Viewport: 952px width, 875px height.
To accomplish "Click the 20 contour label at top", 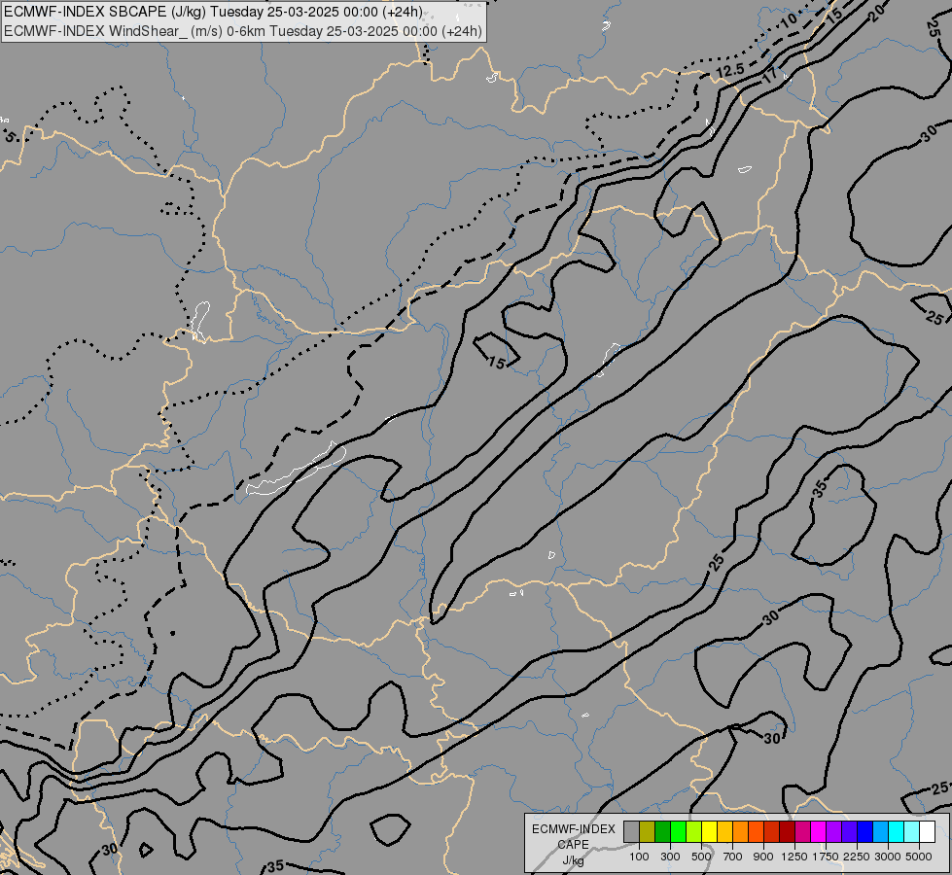I will (x=877, y=15).
